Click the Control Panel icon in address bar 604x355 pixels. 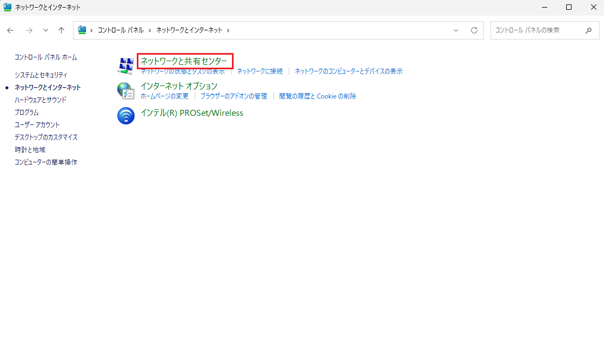82,30
